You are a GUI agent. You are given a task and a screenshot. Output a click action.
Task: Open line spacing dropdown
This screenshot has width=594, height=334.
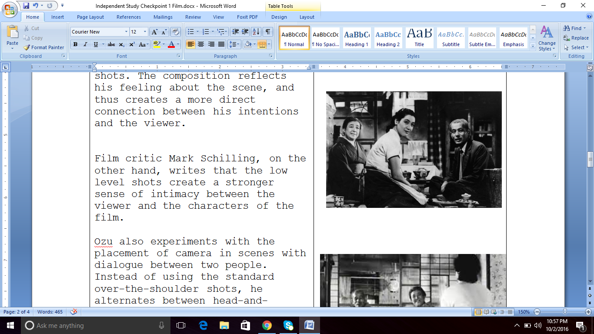(x=234, y=44)
